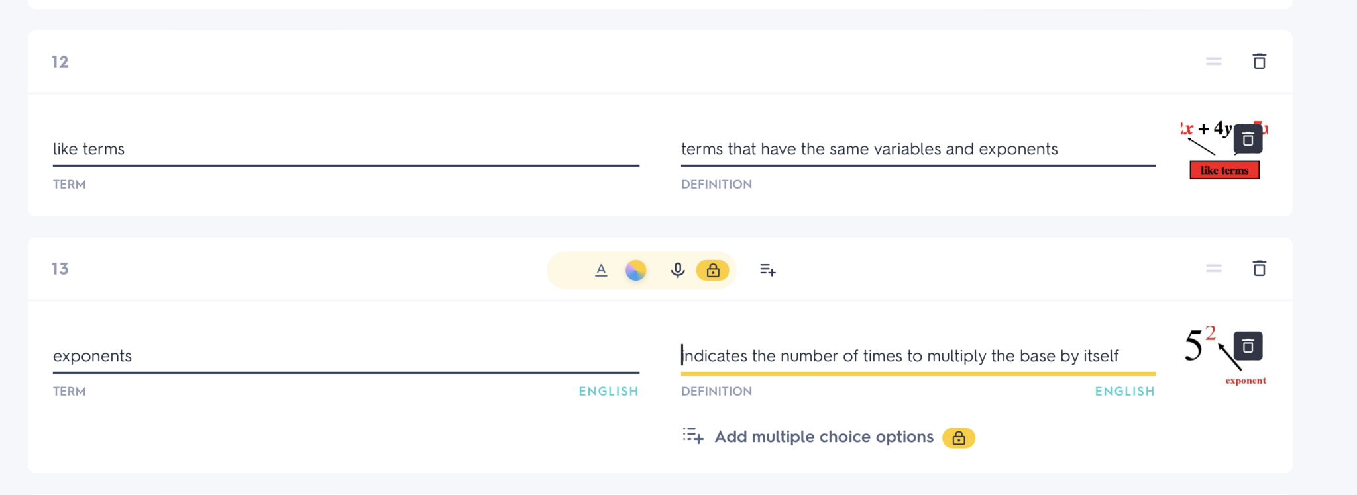Click the like terms definition field
Image resolution: width=1357 pixels, height=495 pixels.
[x=918, y=150]
